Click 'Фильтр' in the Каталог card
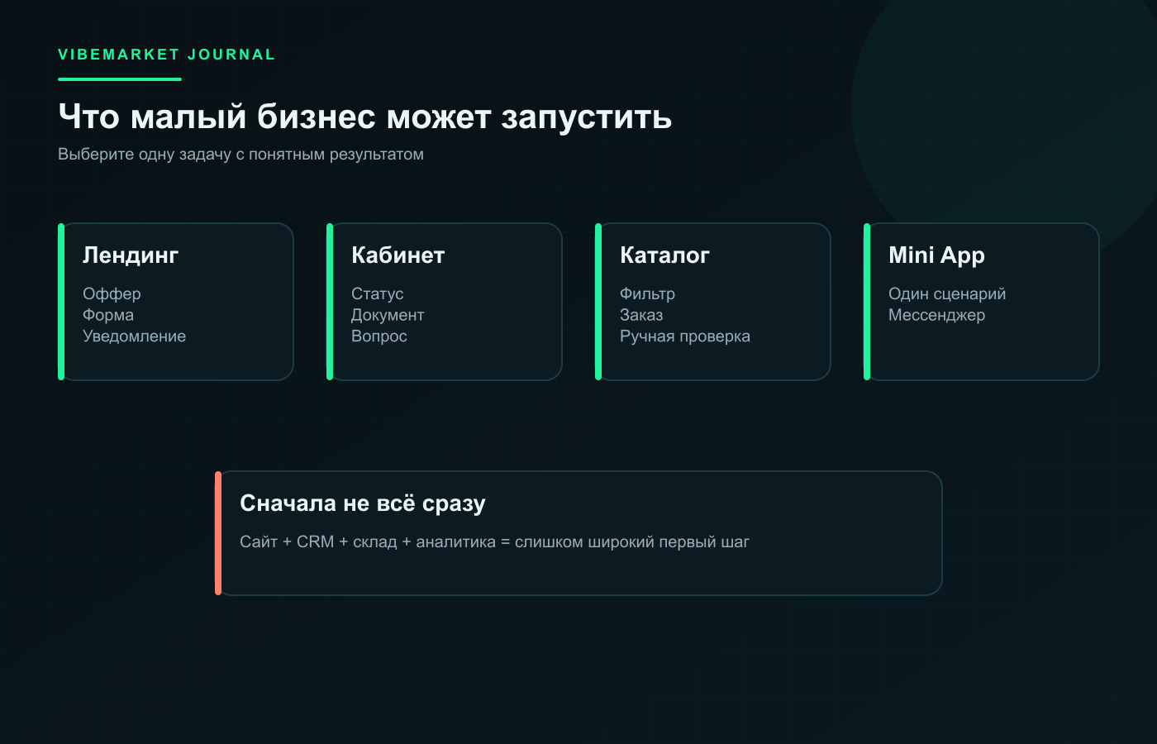The height and width of the screenshot is (744, 1157). coord(647,293)
